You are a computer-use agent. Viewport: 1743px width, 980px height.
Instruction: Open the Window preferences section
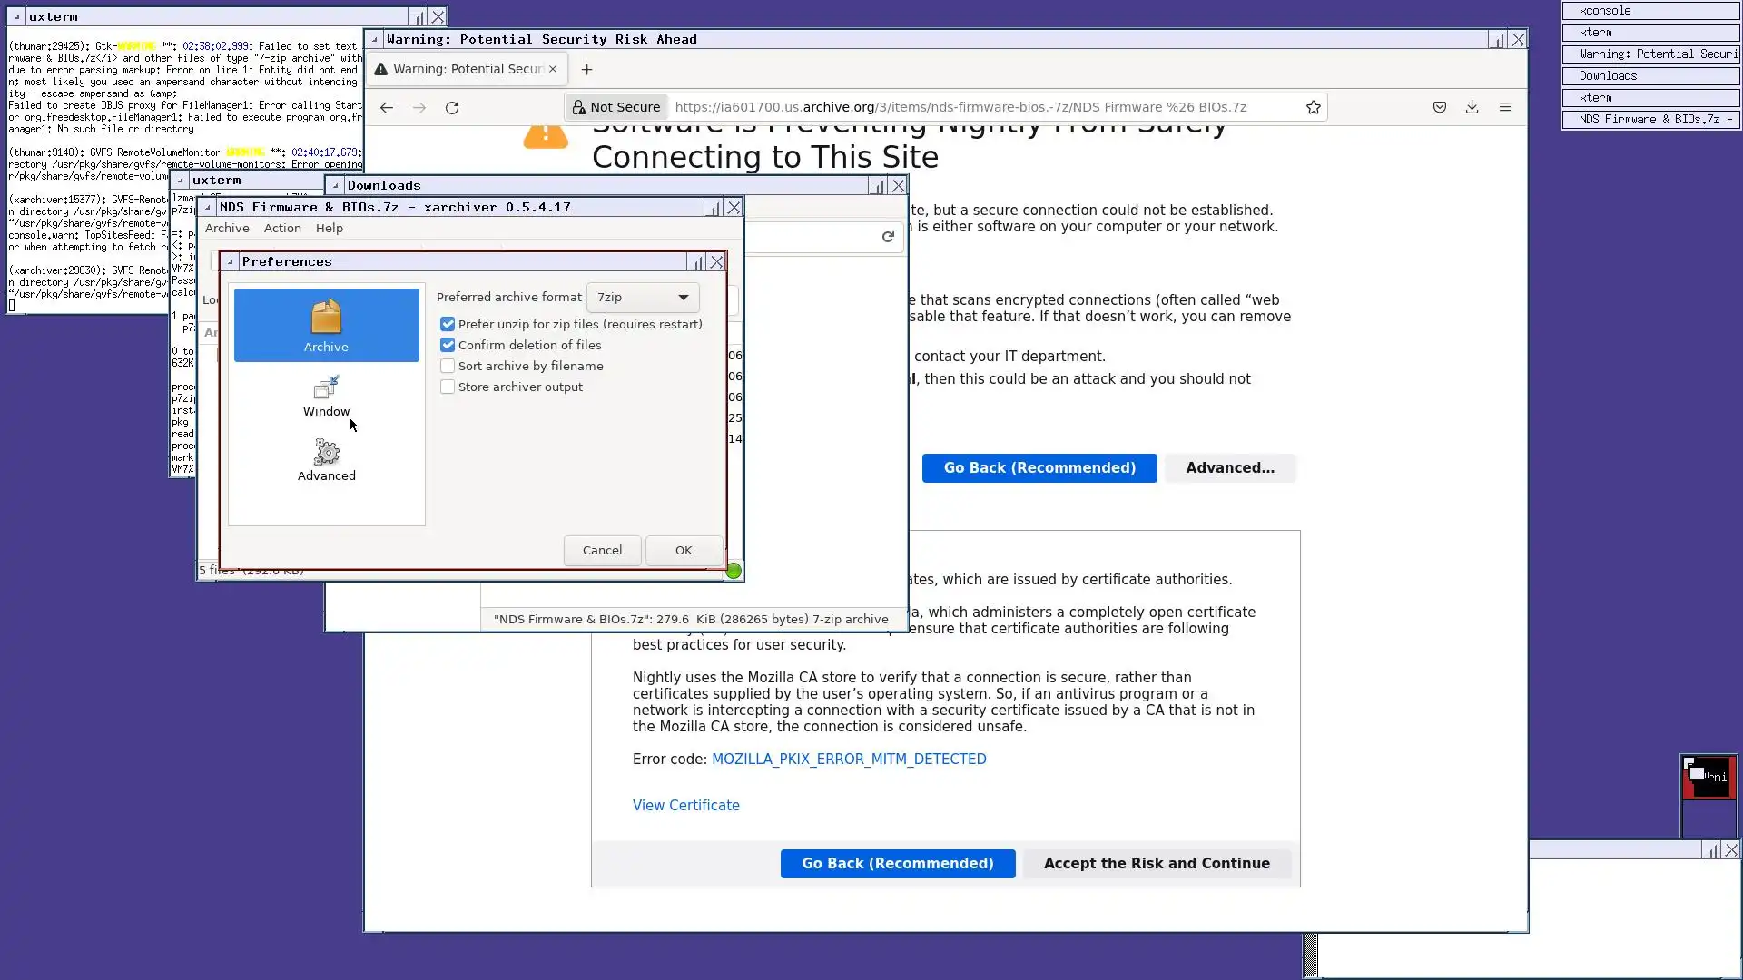coord(326,397)
